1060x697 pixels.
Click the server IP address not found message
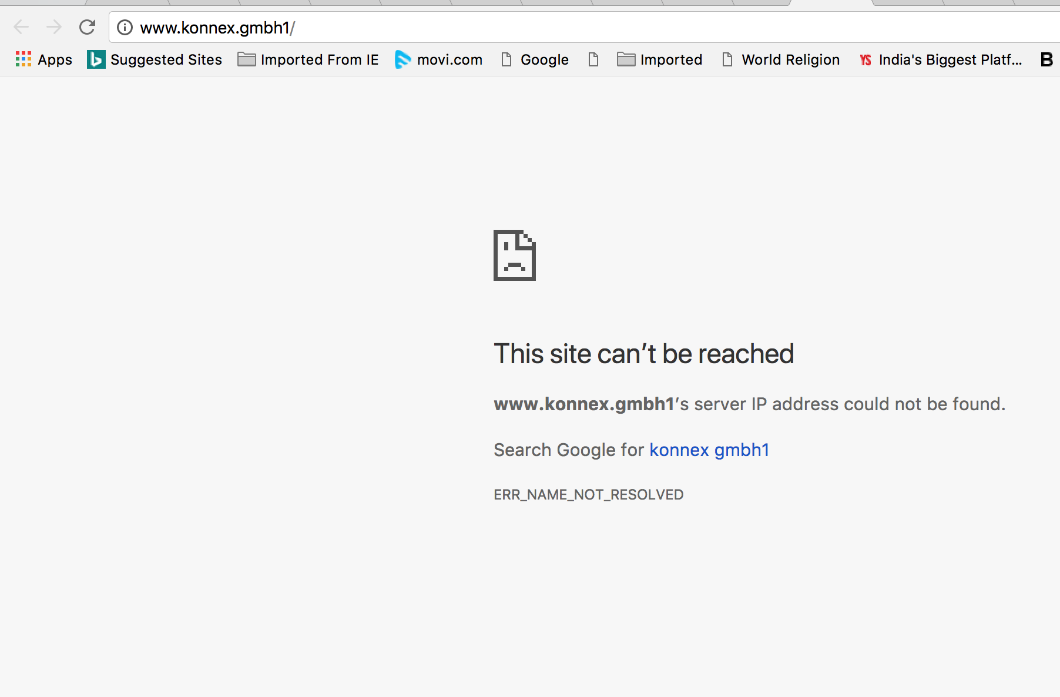pyautogui.click(x=749, y=404)
